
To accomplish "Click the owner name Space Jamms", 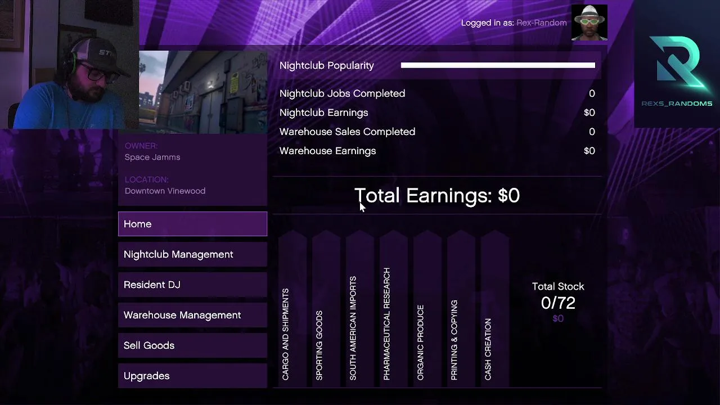I will coord(152,157).
